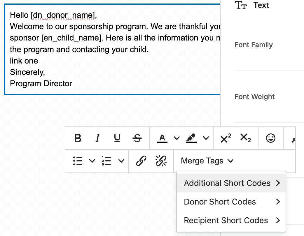This screenshot has height=236, width=304.
Task: Click the [en_child_name] merge tag text
Action: 71,38
